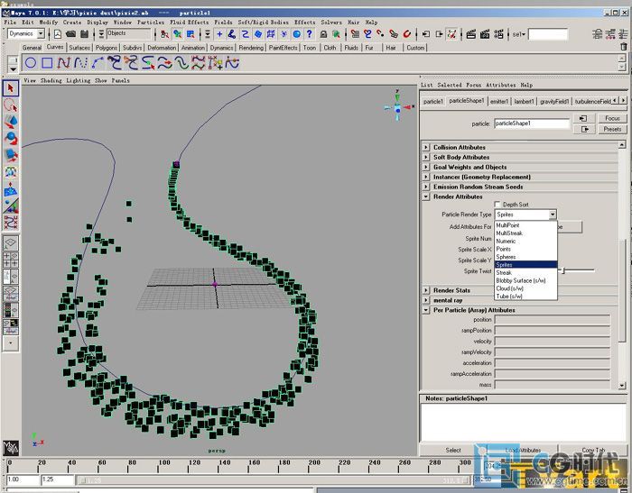The image size is (632, 493).
Task: Click the Presets button
Action: pyautogui.click(x=612, y=129)
